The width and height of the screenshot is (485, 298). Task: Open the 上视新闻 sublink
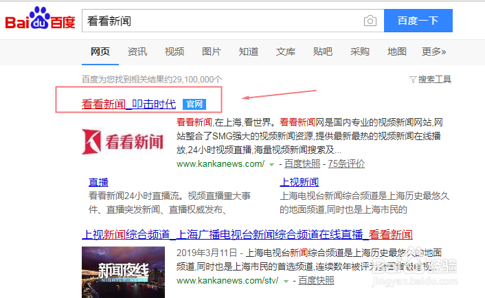tap(299, 182)
